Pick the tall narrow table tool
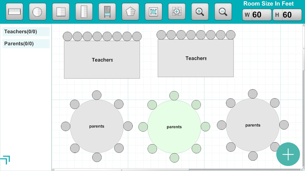 (84, 12)
